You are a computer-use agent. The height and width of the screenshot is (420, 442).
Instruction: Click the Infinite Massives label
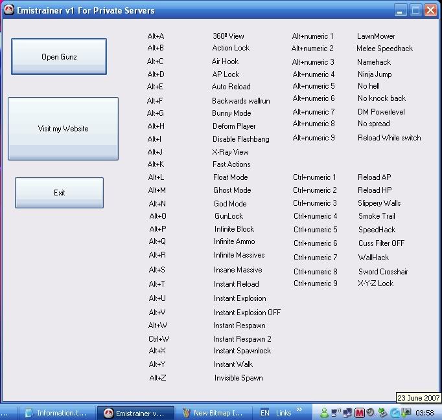239,255
